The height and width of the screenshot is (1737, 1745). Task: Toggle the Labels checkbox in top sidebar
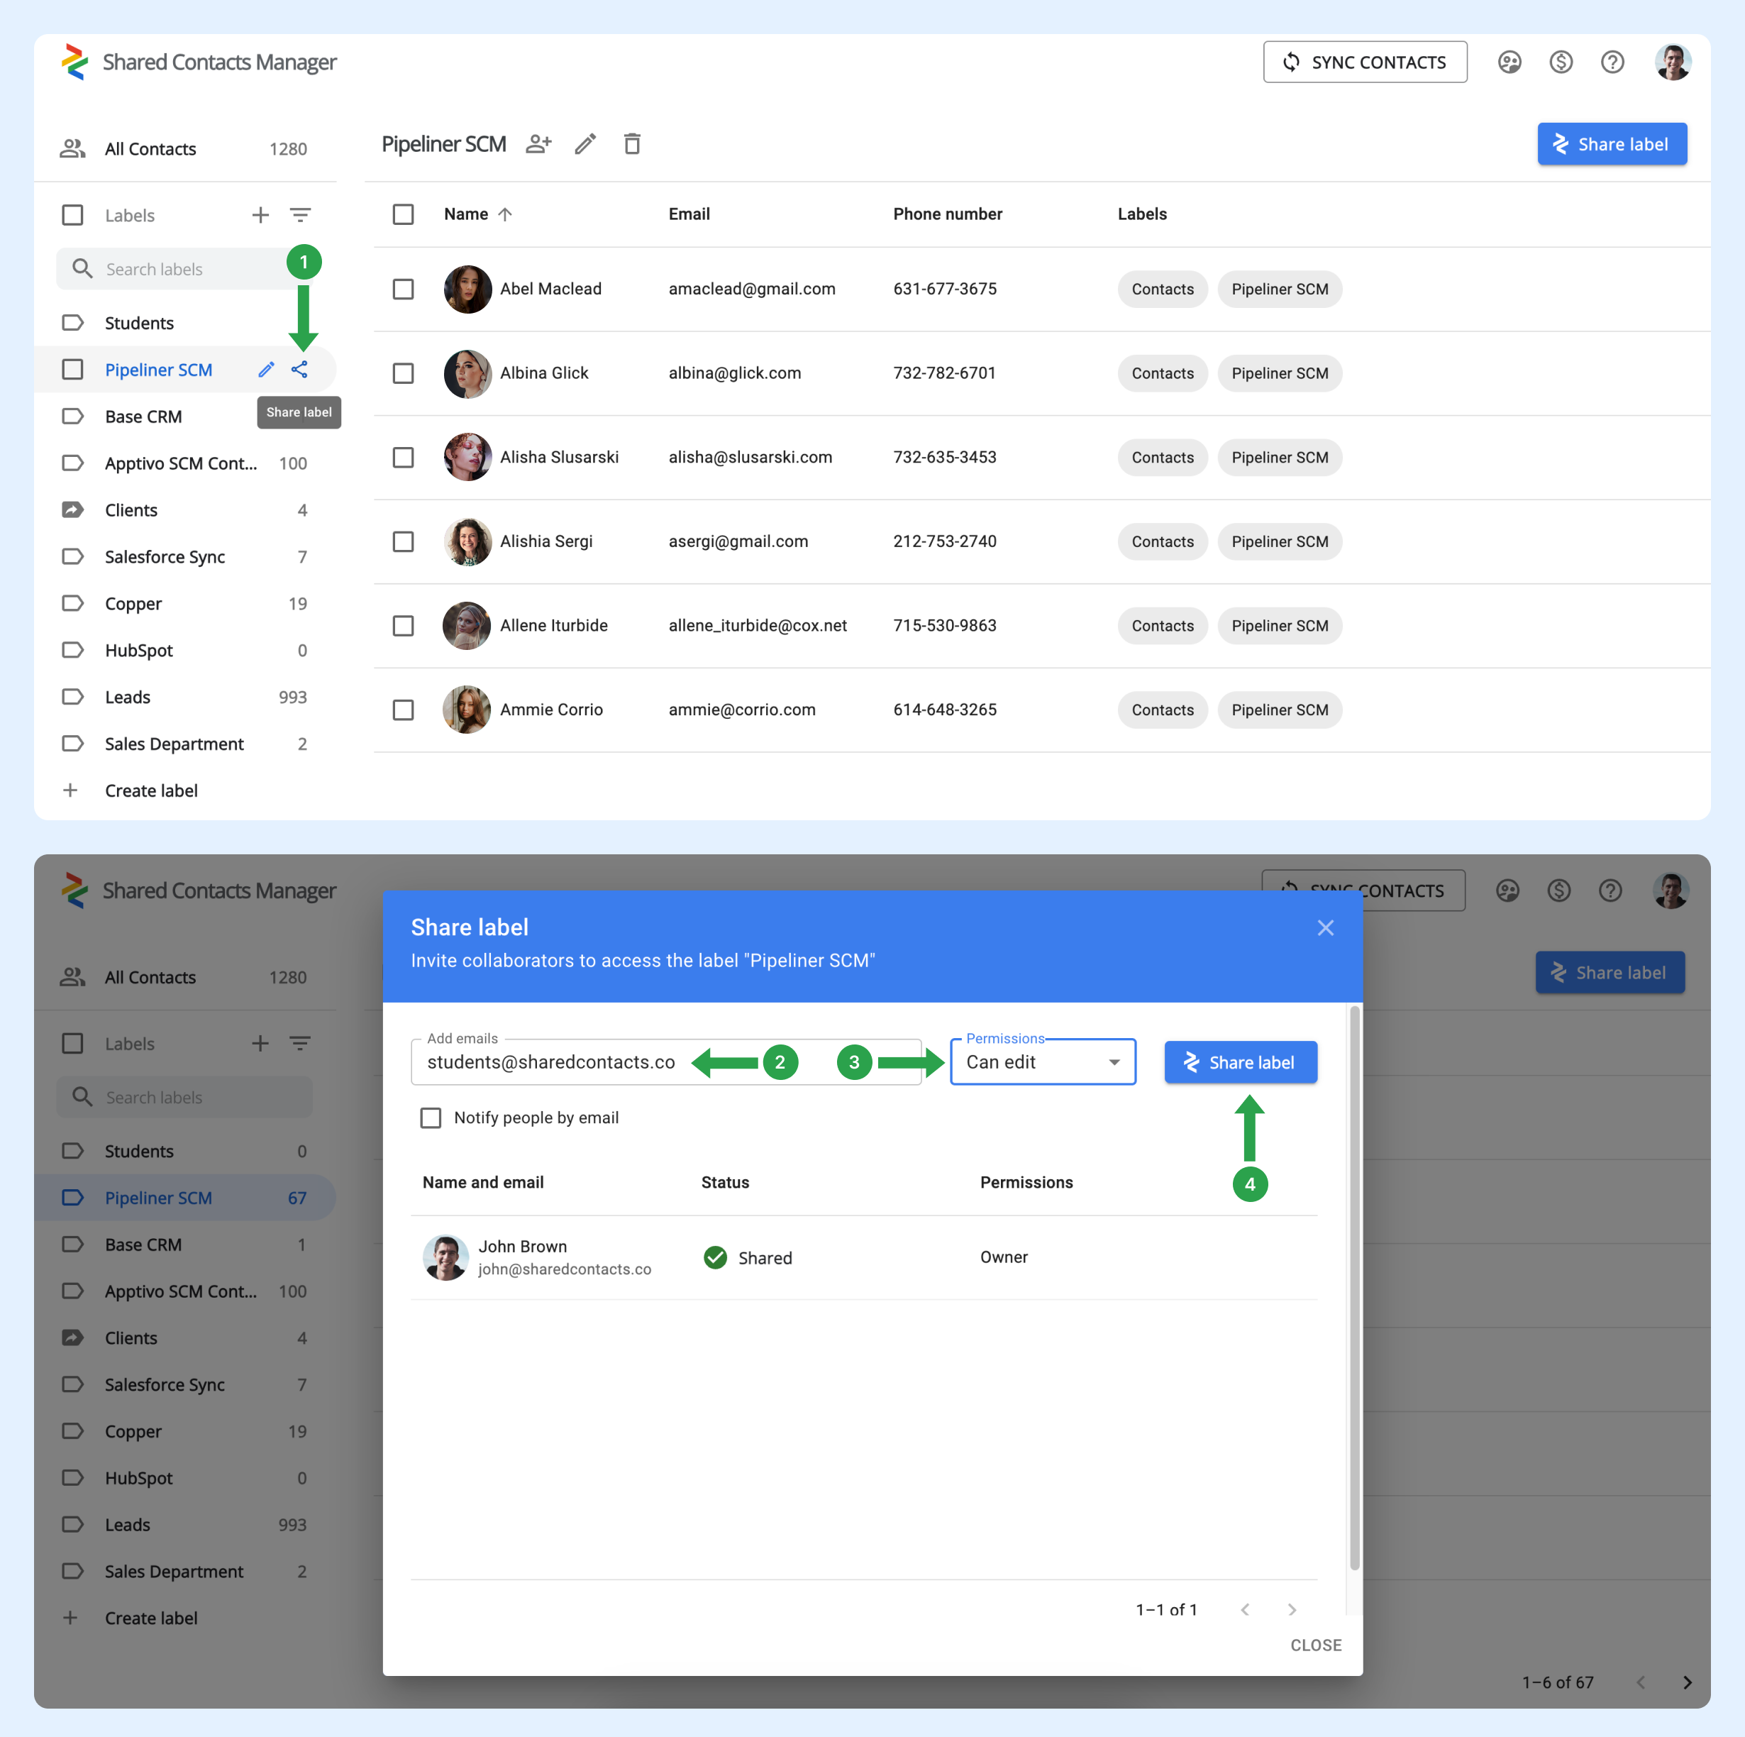72,215
